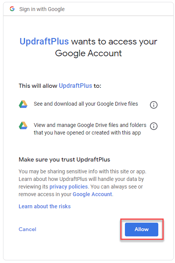
Task: Open info icon for download Drive files permission
Action: click(153, 105)
